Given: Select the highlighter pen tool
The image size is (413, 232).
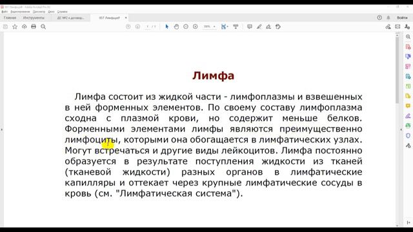Looking at the screenshot, I should tap(259, 26).
